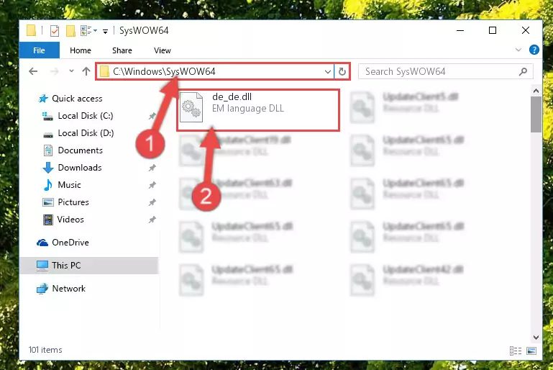Click the Properties checkmark icon in title bar
The image size is (553, 370).
click(55, 31)
